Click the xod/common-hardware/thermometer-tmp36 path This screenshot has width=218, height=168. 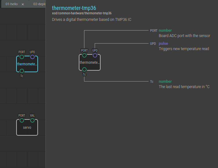tap(82, 13)
